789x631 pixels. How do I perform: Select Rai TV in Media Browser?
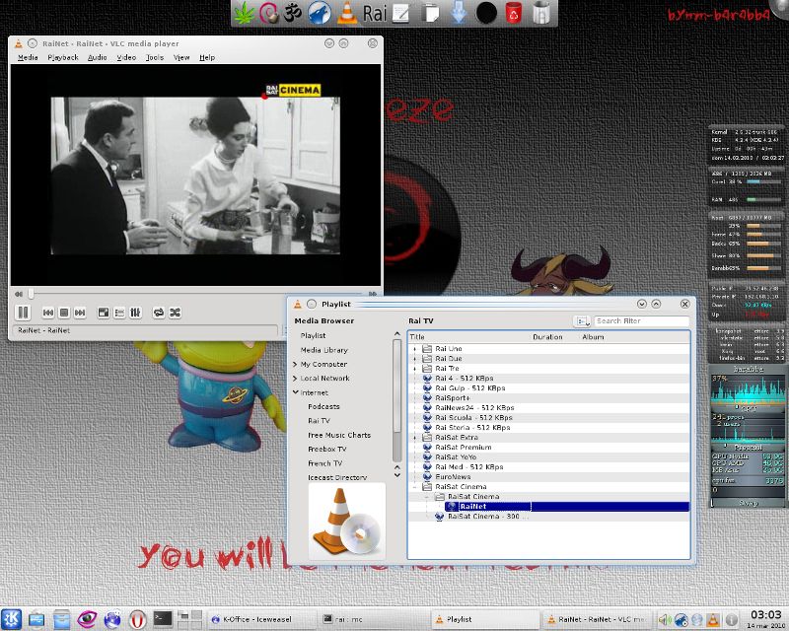(319, 421)
